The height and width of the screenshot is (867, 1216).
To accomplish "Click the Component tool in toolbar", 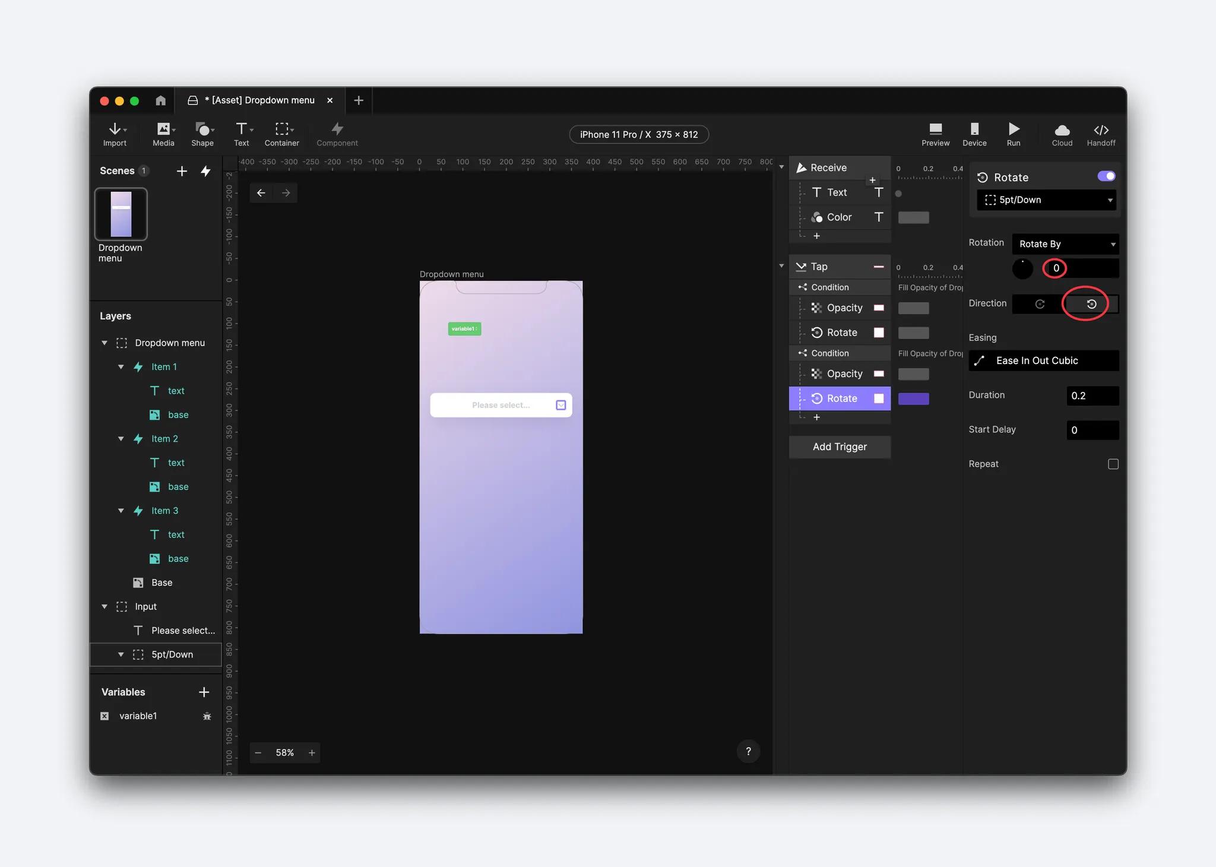I will pyautogui.click(x=336, y=133).
